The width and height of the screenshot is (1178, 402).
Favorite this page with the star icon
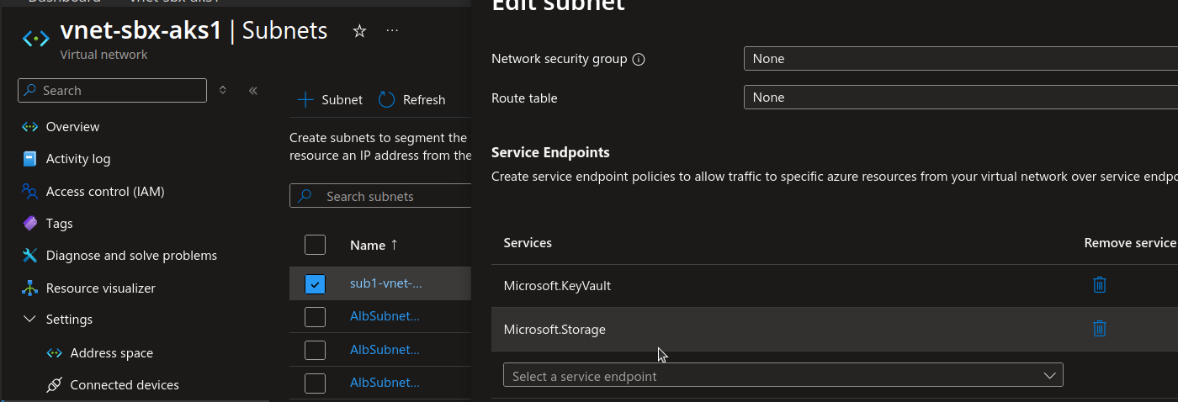click(x=359, y=31)
